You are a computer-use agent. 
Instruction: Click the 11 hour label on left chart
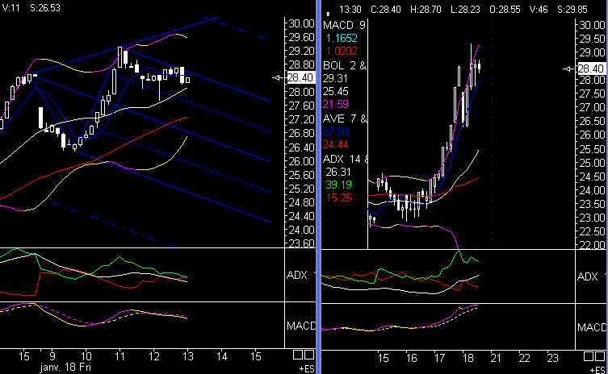120,356
